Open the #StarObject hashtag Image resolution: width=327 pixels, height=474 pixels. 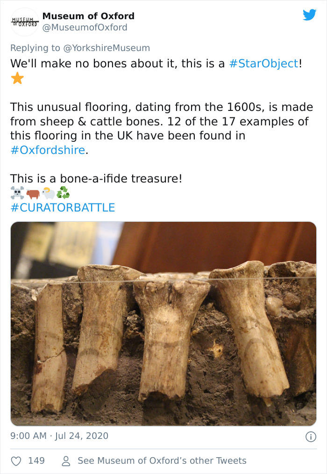263,64
